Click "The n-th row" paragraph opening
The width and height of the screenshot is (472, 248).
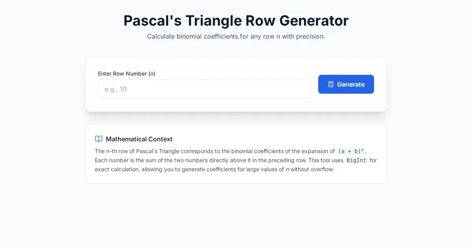[x=112, y=151]
